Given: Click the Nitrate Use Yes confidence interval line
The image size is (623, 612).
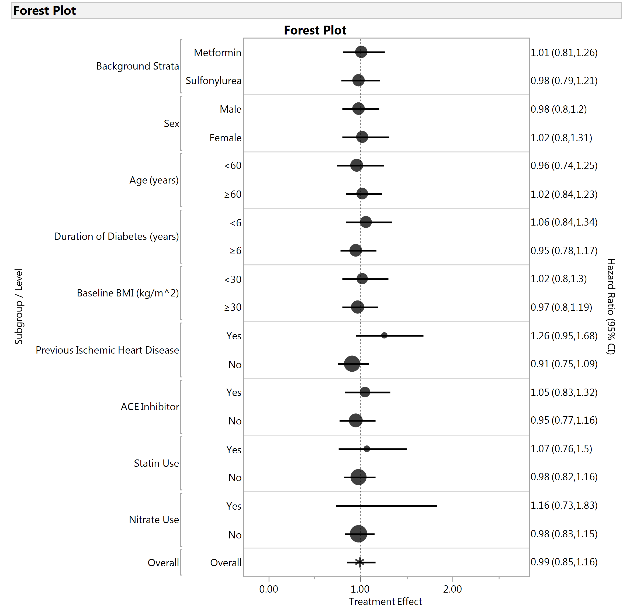Looking at the screenshot, I should click(402, 506).
